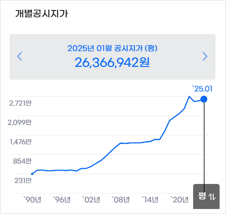Click the 개별공시지가 section title
The height and width of the screenshot is (214, 226).
[42, 14]
